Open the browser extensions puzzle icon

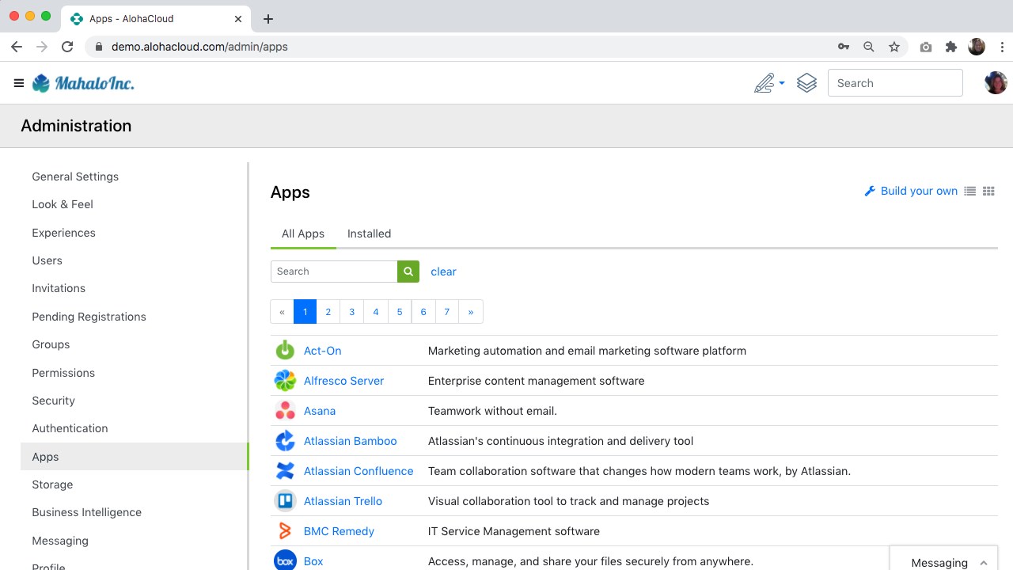951,47
